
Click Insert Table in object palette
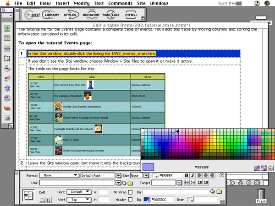coord(7,38)
